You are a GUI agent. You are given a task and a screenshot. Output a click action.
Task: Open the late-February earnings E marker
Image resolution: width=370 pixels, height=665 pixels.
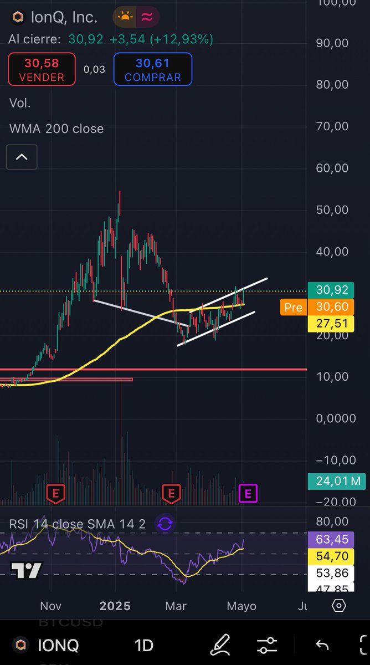[x=171, y=493]
